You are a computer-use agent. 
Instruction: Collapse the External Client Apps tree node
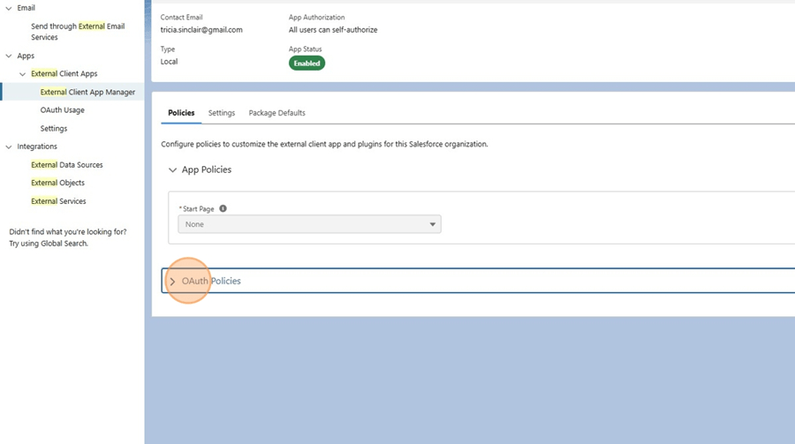tap(23, 74)
